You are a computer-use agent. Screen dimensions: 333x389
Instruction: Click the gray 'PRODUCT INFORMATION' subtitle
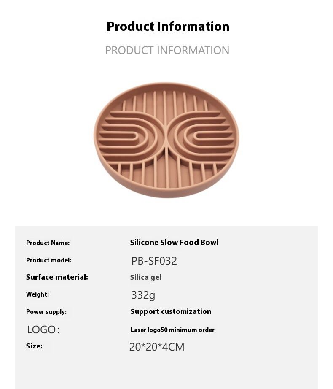(x=167, y=50)
